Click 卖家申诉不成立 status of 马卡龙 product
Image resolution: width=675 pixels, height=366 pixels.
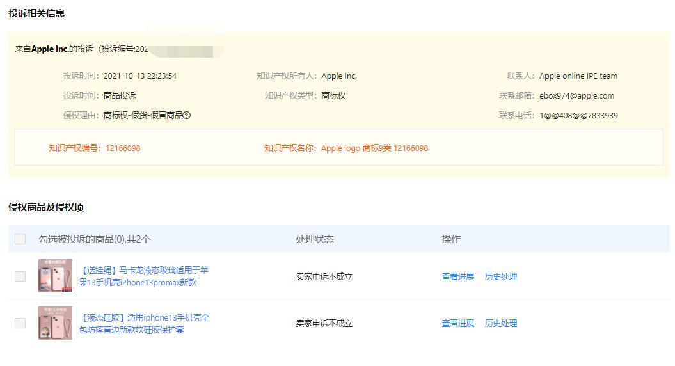[324, 276]
